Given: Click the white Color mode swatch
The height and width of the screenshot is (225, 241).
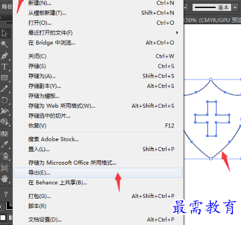Looking at the screenshot, I should click(3, 218).
